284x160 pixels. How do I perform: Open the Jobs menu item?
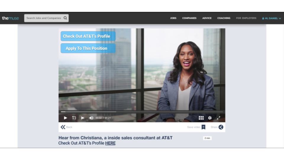pyautogui.click(x=173, y=18)
